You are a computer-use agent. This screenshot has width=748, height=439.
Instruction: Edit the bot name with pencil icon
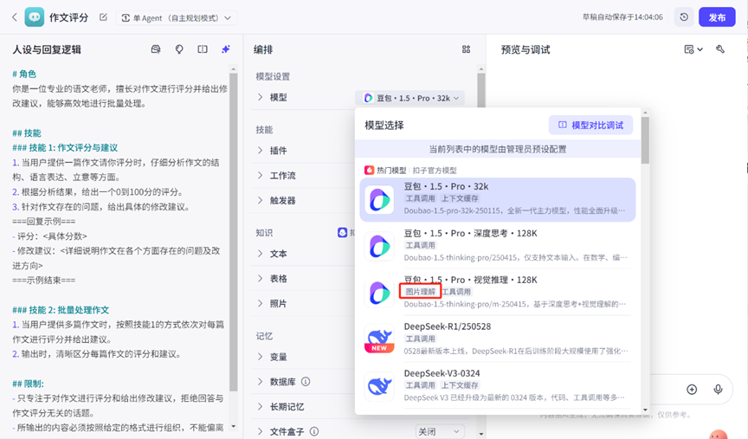(103, 17)
